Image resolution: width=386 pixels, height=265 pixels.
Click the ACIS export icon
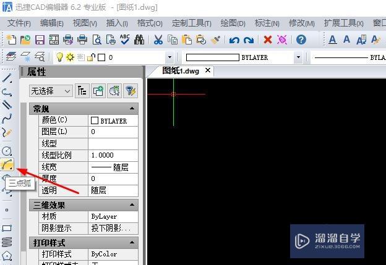[x=54, y=40]
